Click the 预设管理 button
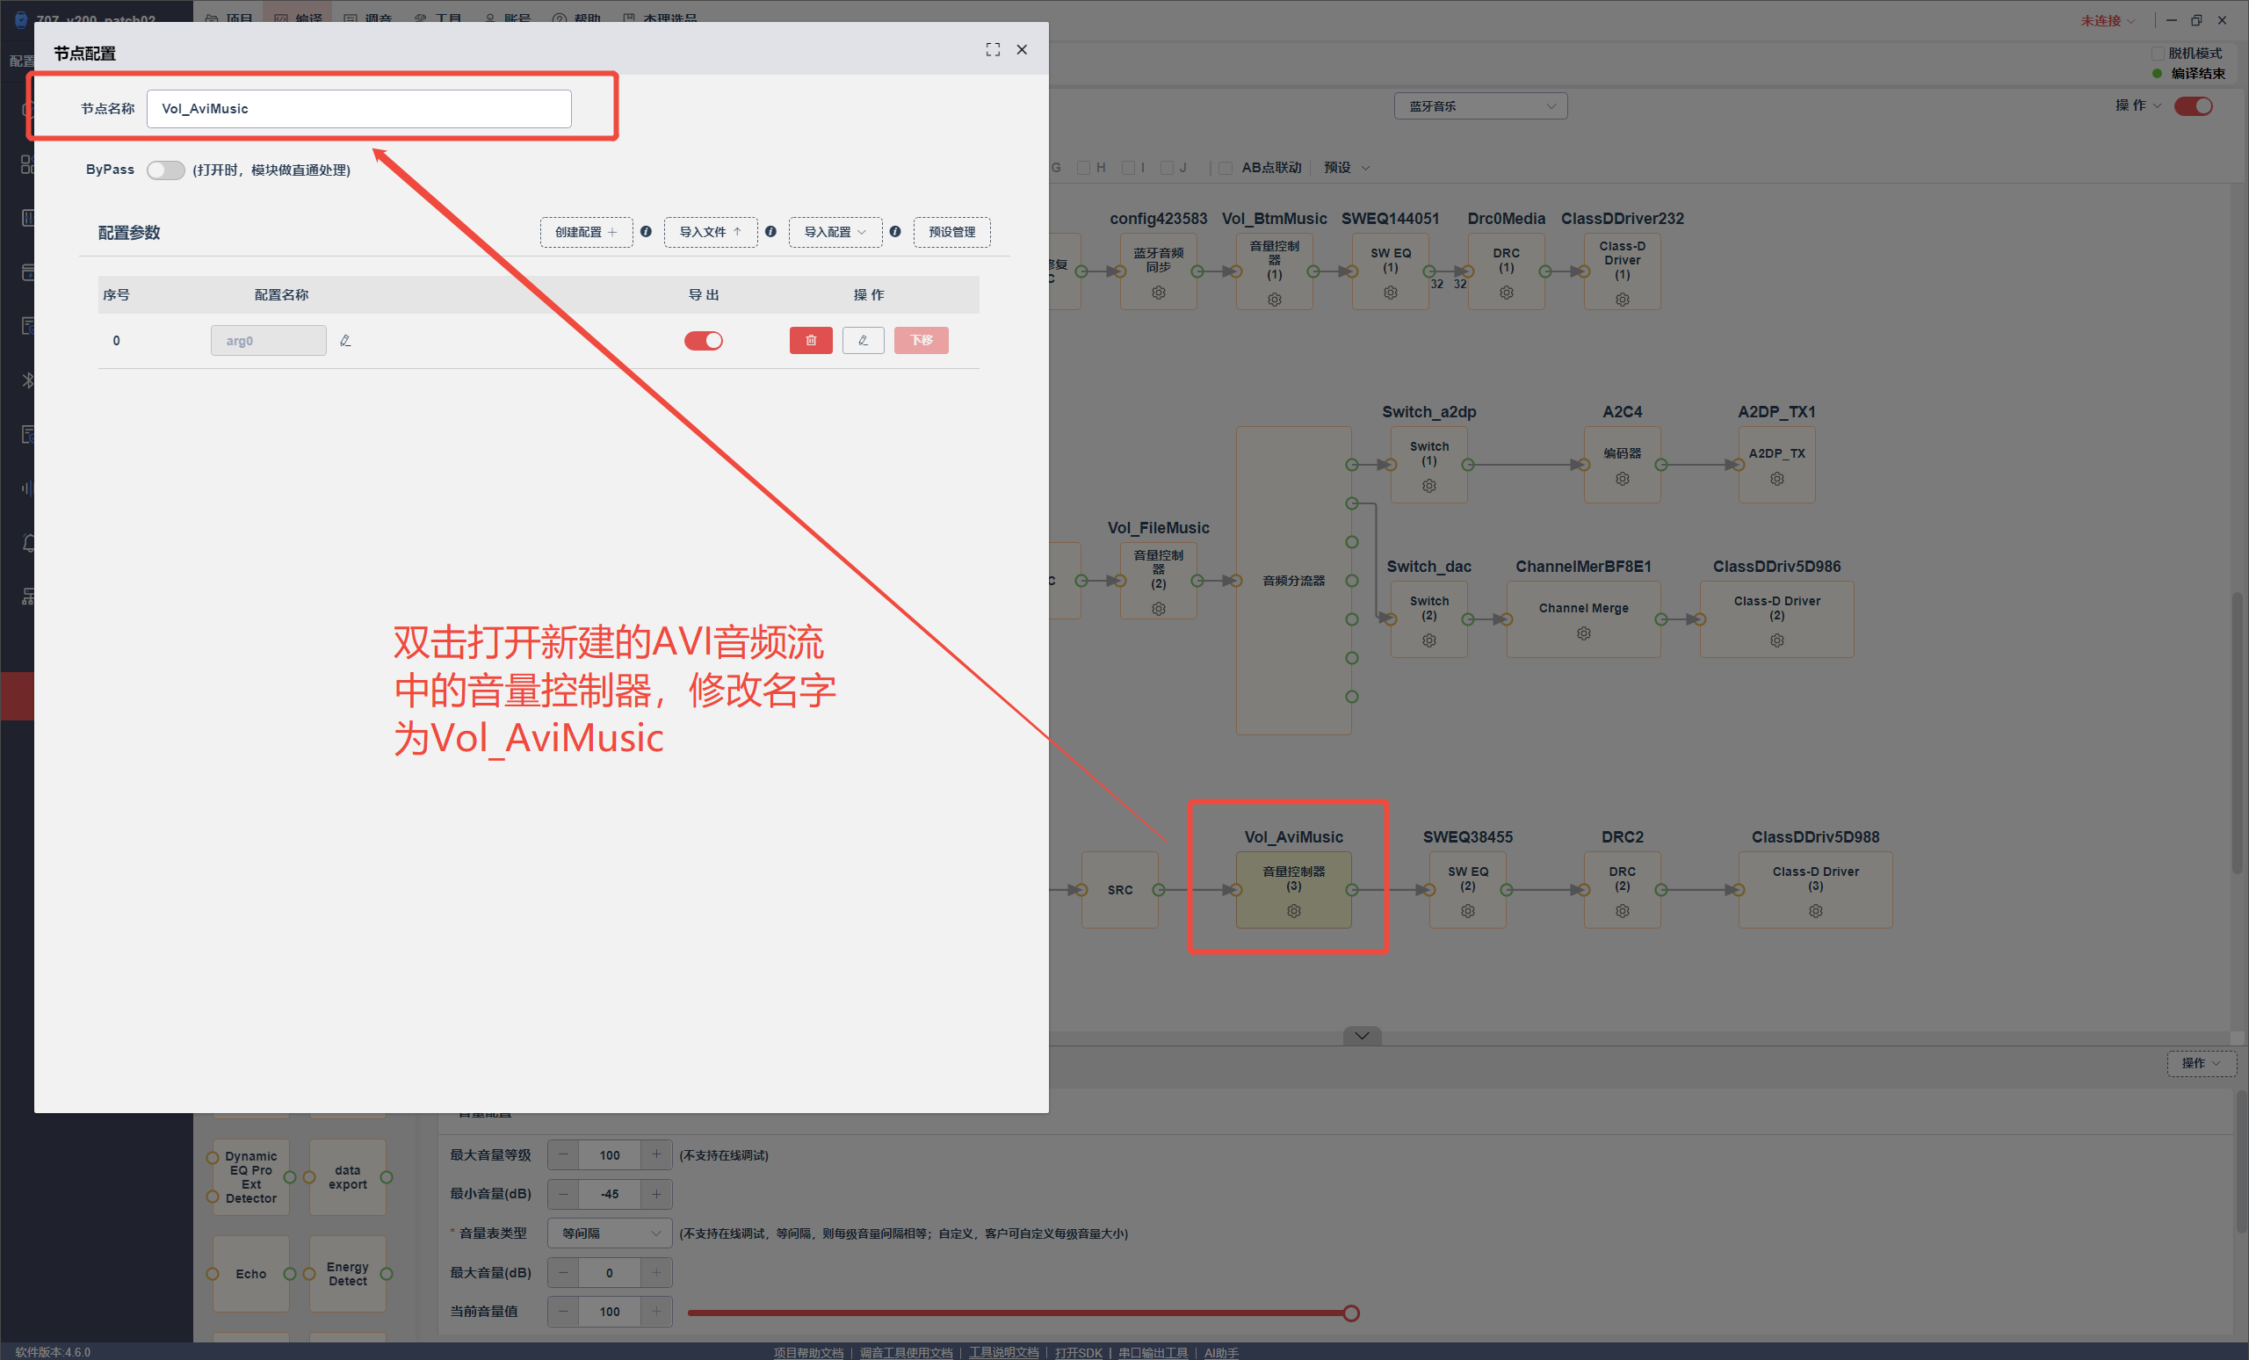Image resolution: width=2249 pixels, height=1360 pixels. click(952, 232)
